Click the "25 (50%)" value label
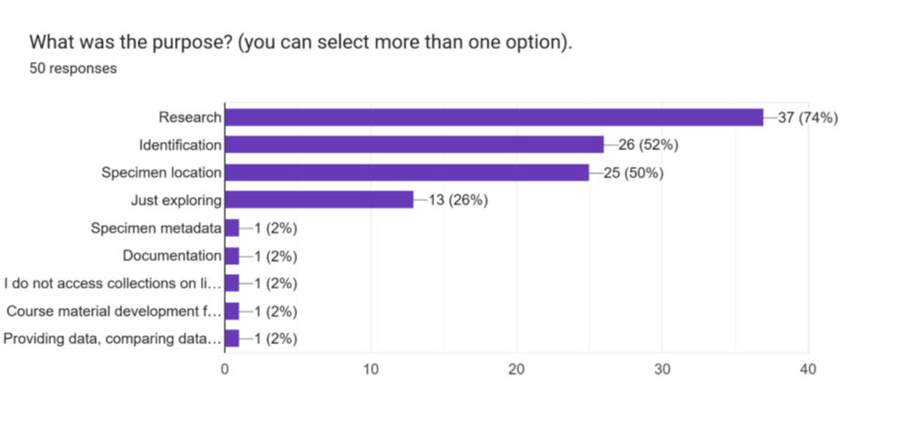 (632, 173)
